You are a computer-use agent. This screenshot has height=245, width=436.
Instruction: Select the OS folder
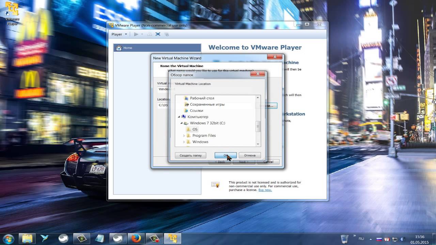tap(195, 129)
